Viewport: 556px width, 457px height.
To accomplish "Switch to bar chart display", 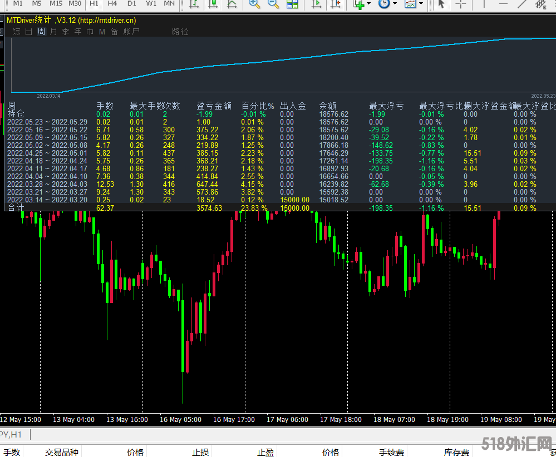I will coord(194,4).
